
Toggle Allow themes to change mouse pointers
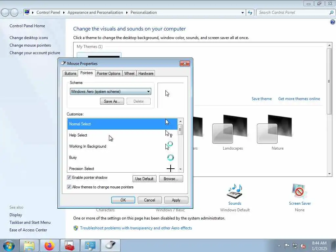pos(69,187)
